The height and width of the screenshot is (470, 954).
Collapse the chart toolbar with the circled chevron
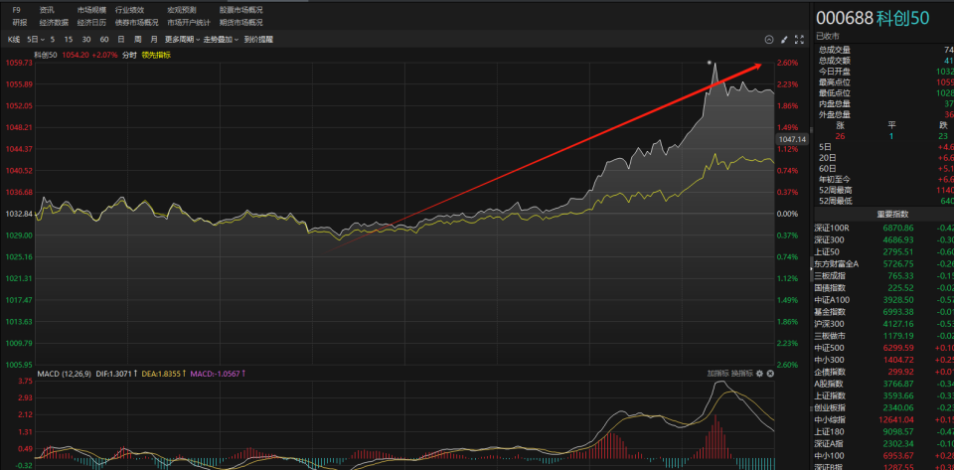point(768,40)
